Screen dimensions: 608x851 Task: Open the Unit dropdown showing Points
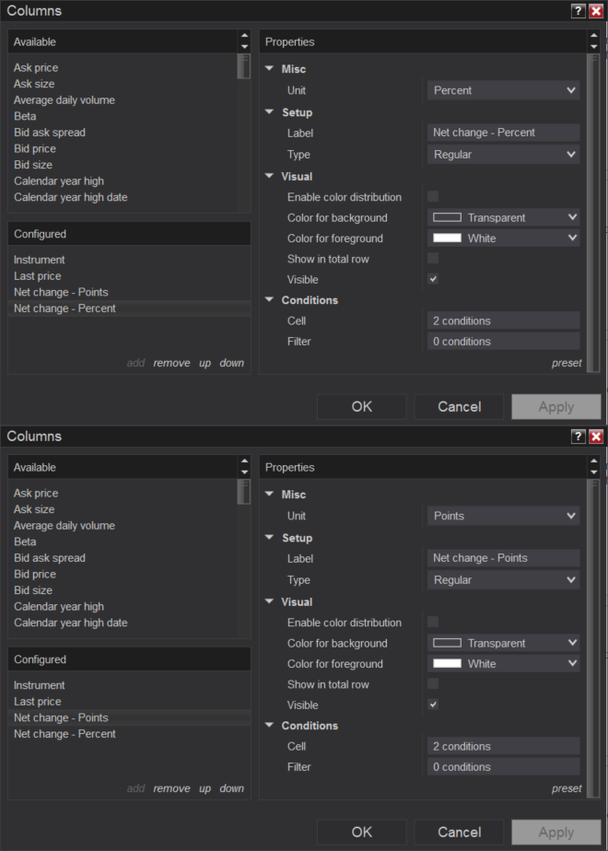coord(503,516)
